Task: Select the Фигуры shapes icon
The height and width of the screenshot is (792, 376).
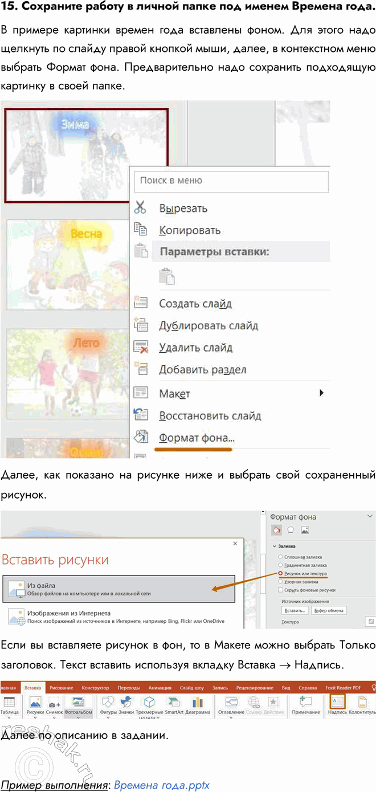Action: (x=108, y=703)
